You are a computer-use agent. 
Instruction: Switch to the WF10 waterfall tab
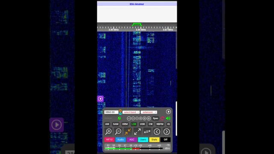[110, 139]
